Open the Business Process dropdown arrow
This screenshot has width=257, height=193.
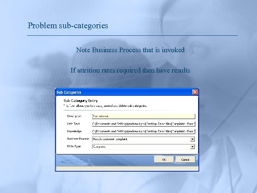[192, 139]
